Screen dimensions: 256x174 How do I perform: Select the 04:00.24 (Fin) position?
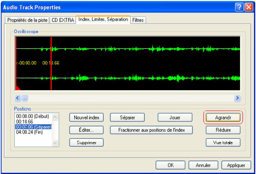33,132
